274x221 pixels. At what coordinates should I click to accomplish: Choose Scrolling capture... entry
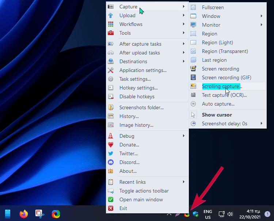tap(228, 86)
